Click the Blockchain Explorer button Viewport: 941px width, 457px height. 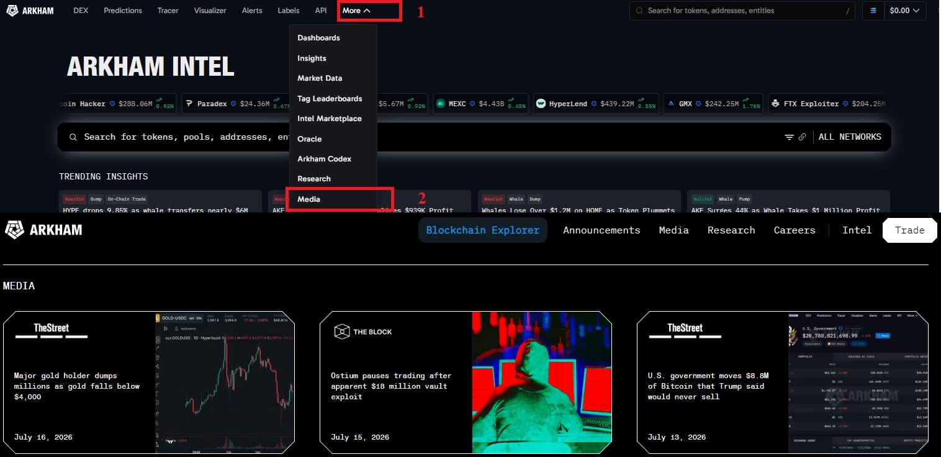click(482, 230)
